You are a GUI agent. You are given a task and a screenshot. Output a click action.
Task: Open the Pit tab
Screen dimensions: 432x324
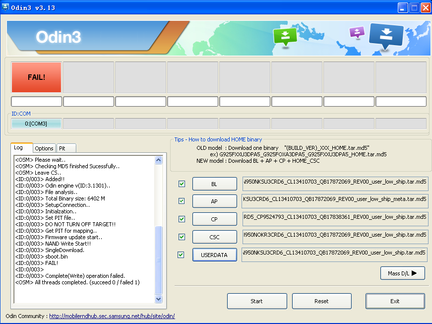(x=66, y=148)
